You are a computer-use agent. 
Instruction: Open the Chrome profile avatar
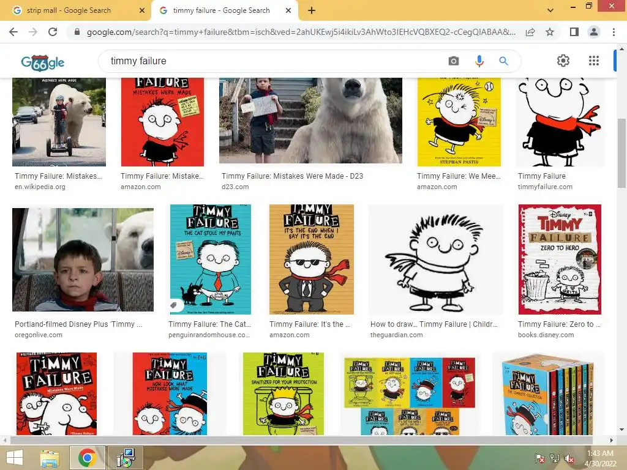[x=594, y=32]
